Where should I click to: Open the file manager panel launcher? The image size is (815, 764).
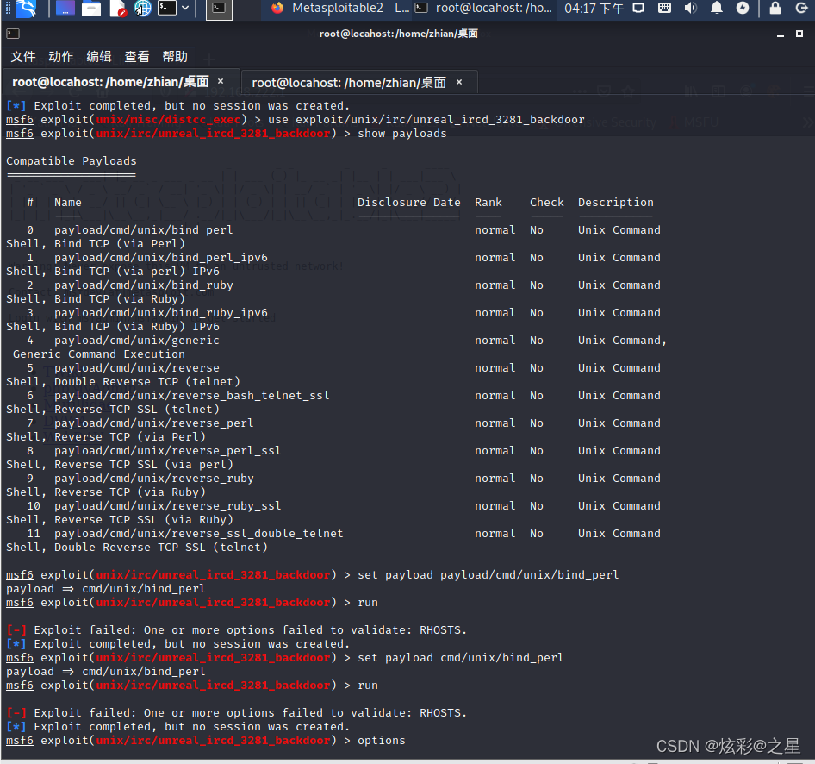tap(91, 9)
